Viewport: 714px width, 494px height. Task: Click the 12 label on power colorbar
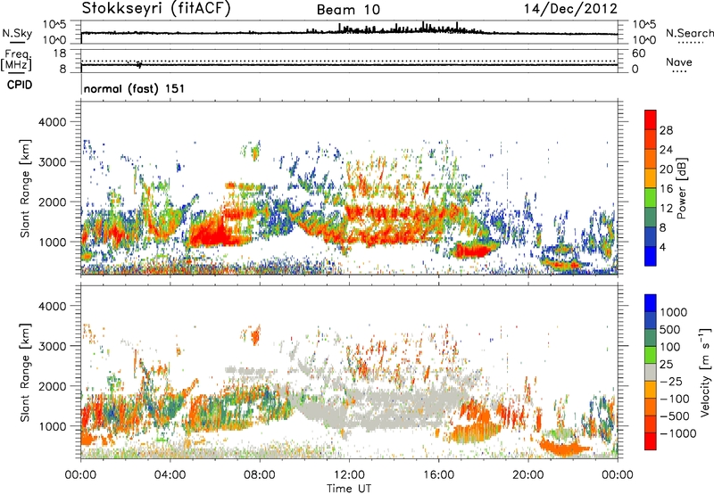click(666, 209)
